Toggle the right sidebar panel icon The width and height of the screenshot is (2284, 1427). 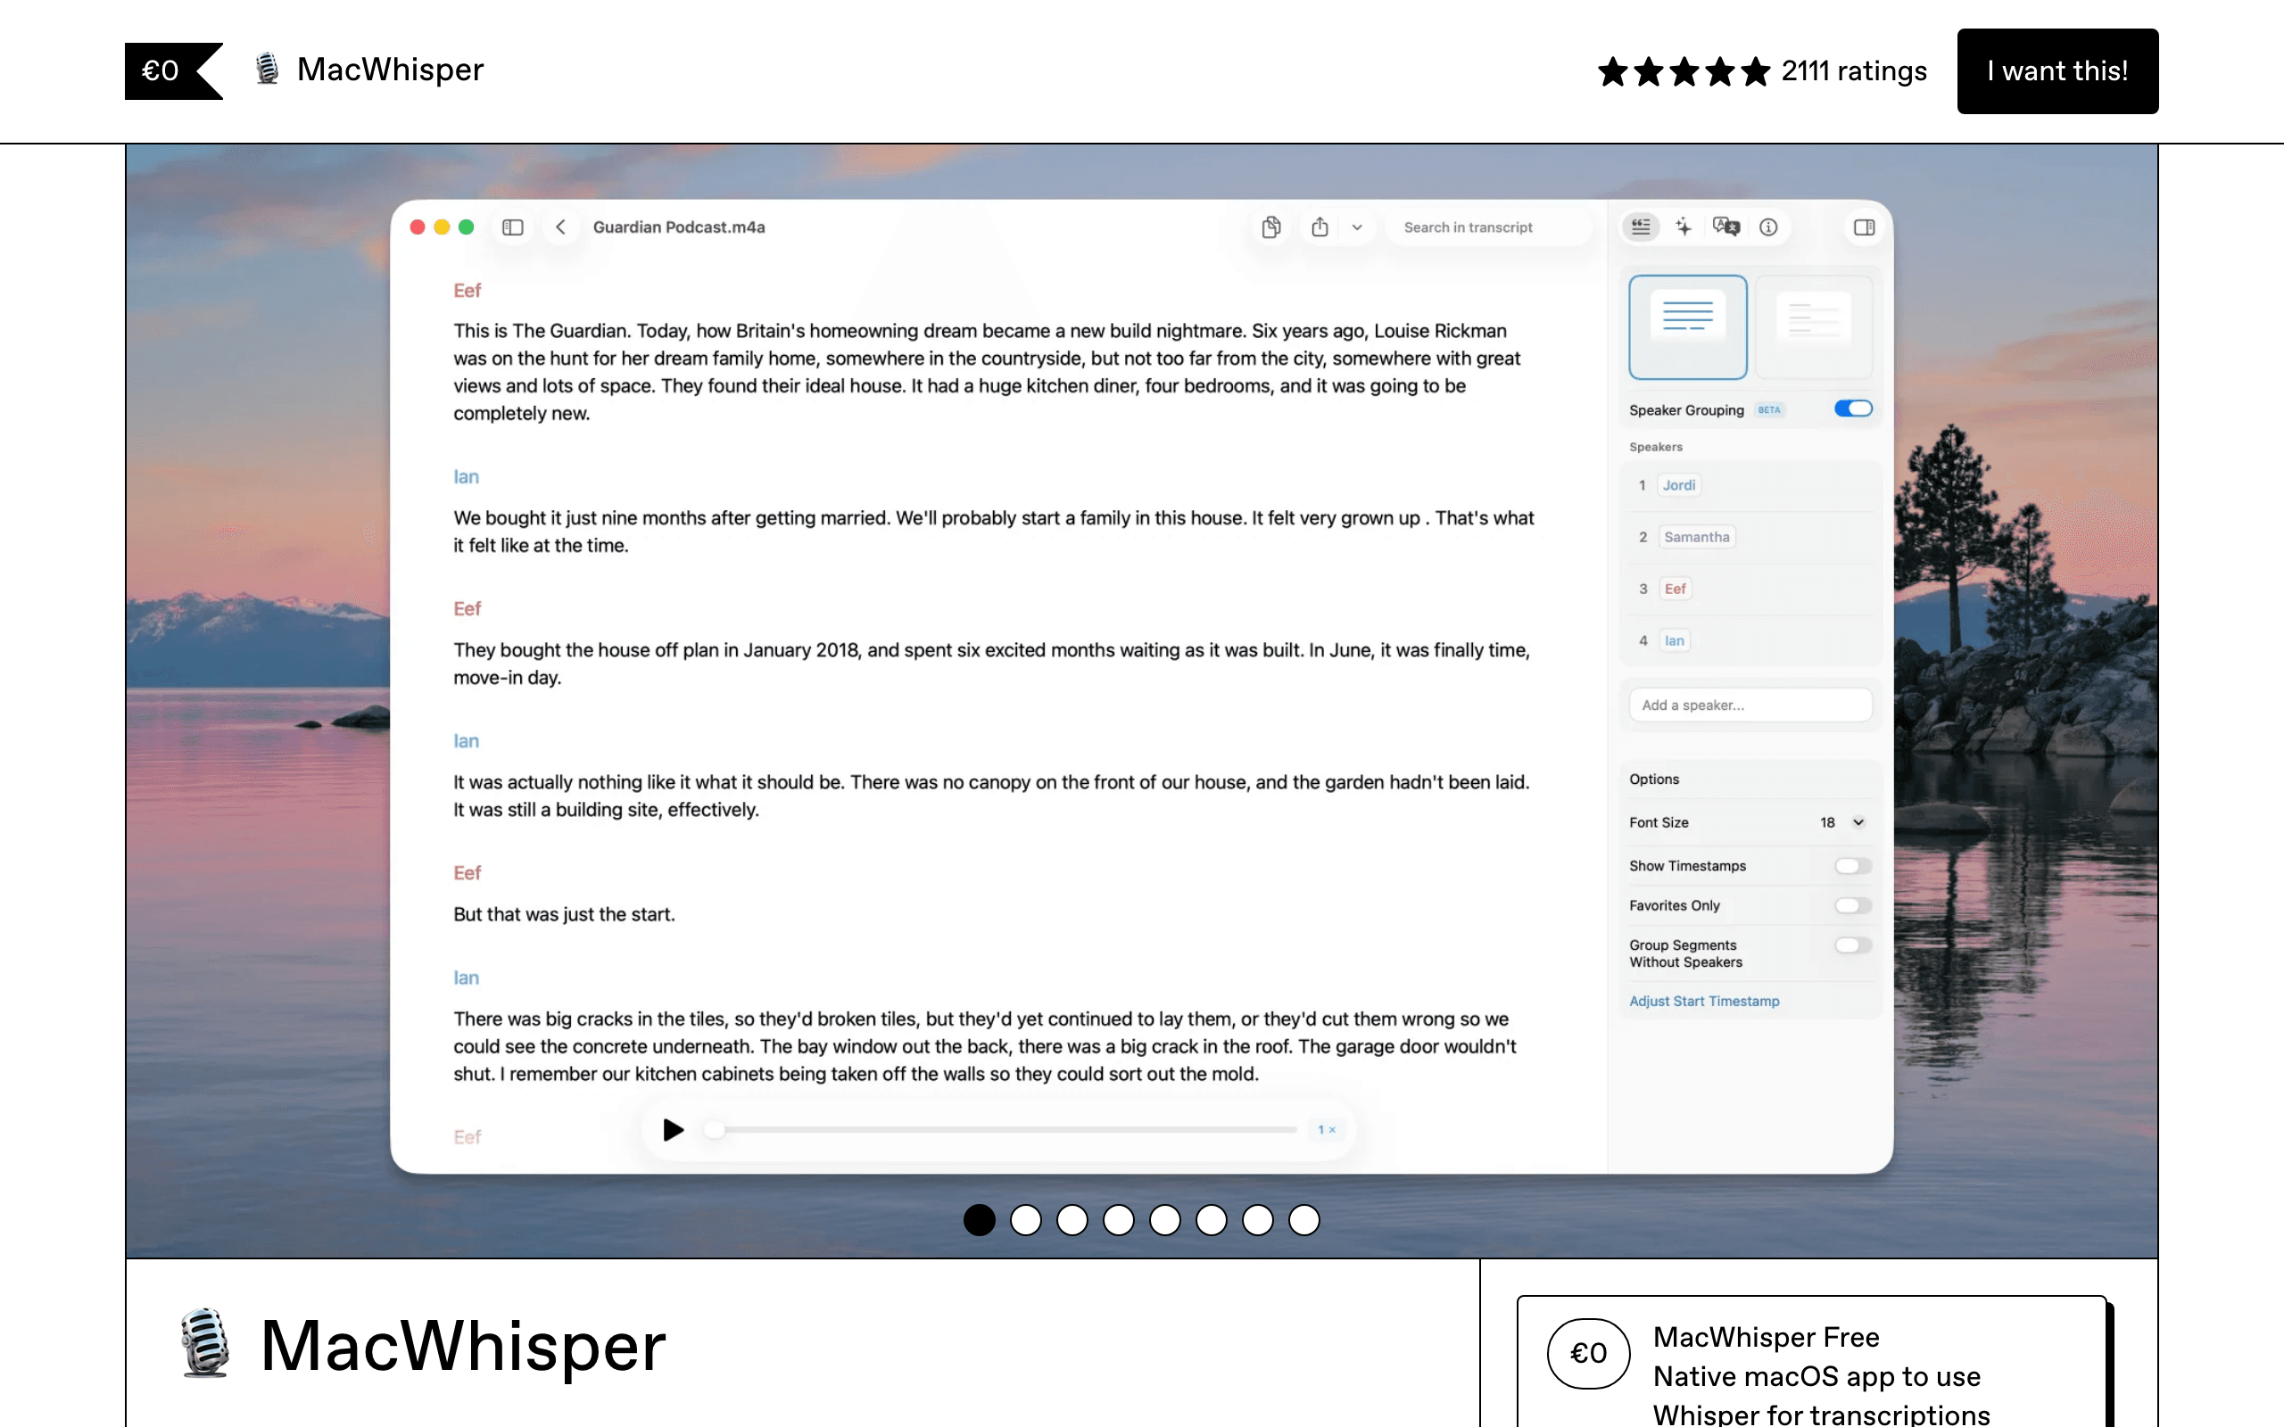[1863, 227]
